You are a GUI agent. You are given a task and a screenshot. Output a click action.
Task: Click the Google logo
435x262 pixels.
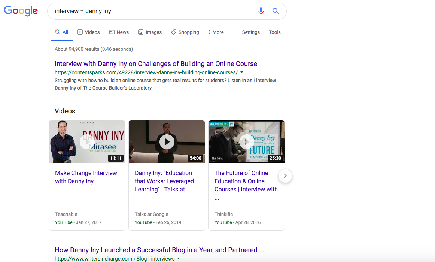(21, 11)
